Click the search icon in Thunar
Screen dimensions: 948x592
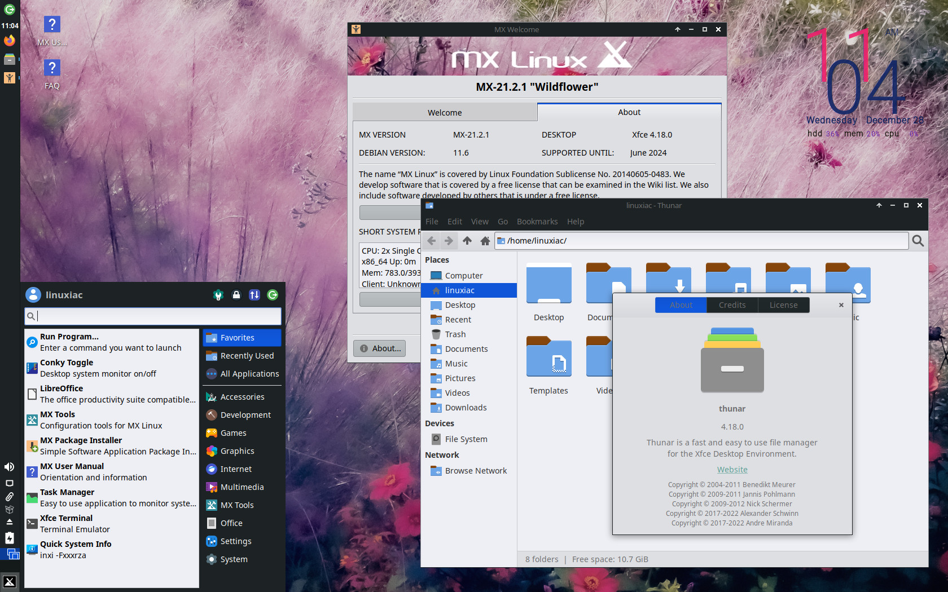coord(918,241)
